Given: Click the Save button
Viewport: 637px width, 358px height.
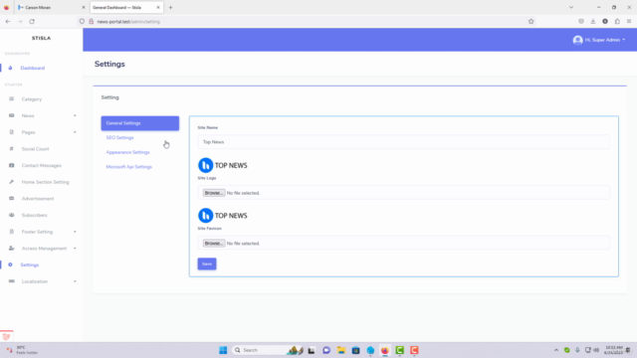Looking at the screenshot, I should 207,264.
